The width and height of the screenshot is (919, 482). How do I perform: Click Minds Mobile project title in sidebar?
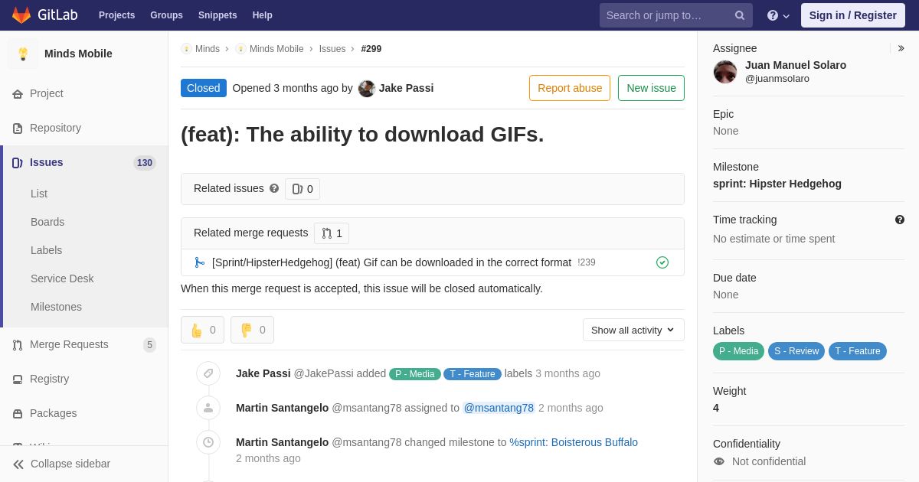78,54
